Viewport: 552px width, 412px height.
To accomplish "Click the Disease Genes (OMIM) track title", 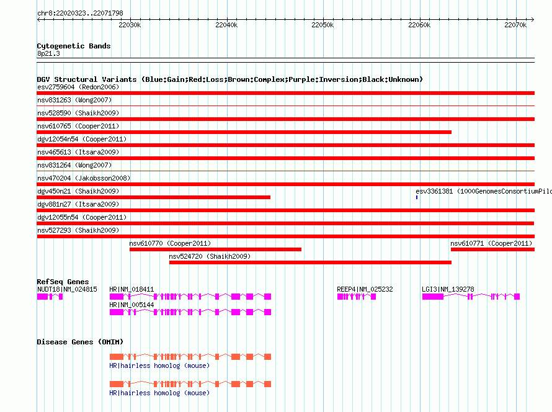I will coord(80,342).
